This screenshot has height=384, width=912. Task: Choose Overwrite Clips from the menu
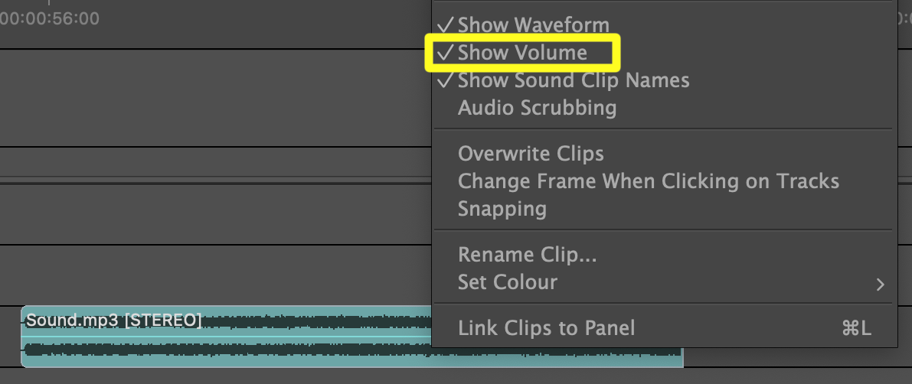(531, 154)
